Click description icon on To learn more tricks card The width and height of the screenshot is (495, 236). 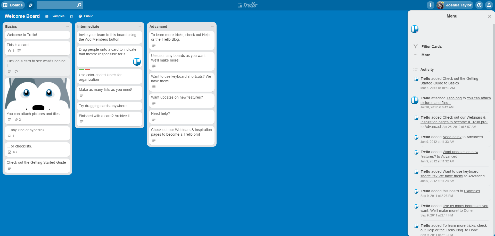coord(154,45)
